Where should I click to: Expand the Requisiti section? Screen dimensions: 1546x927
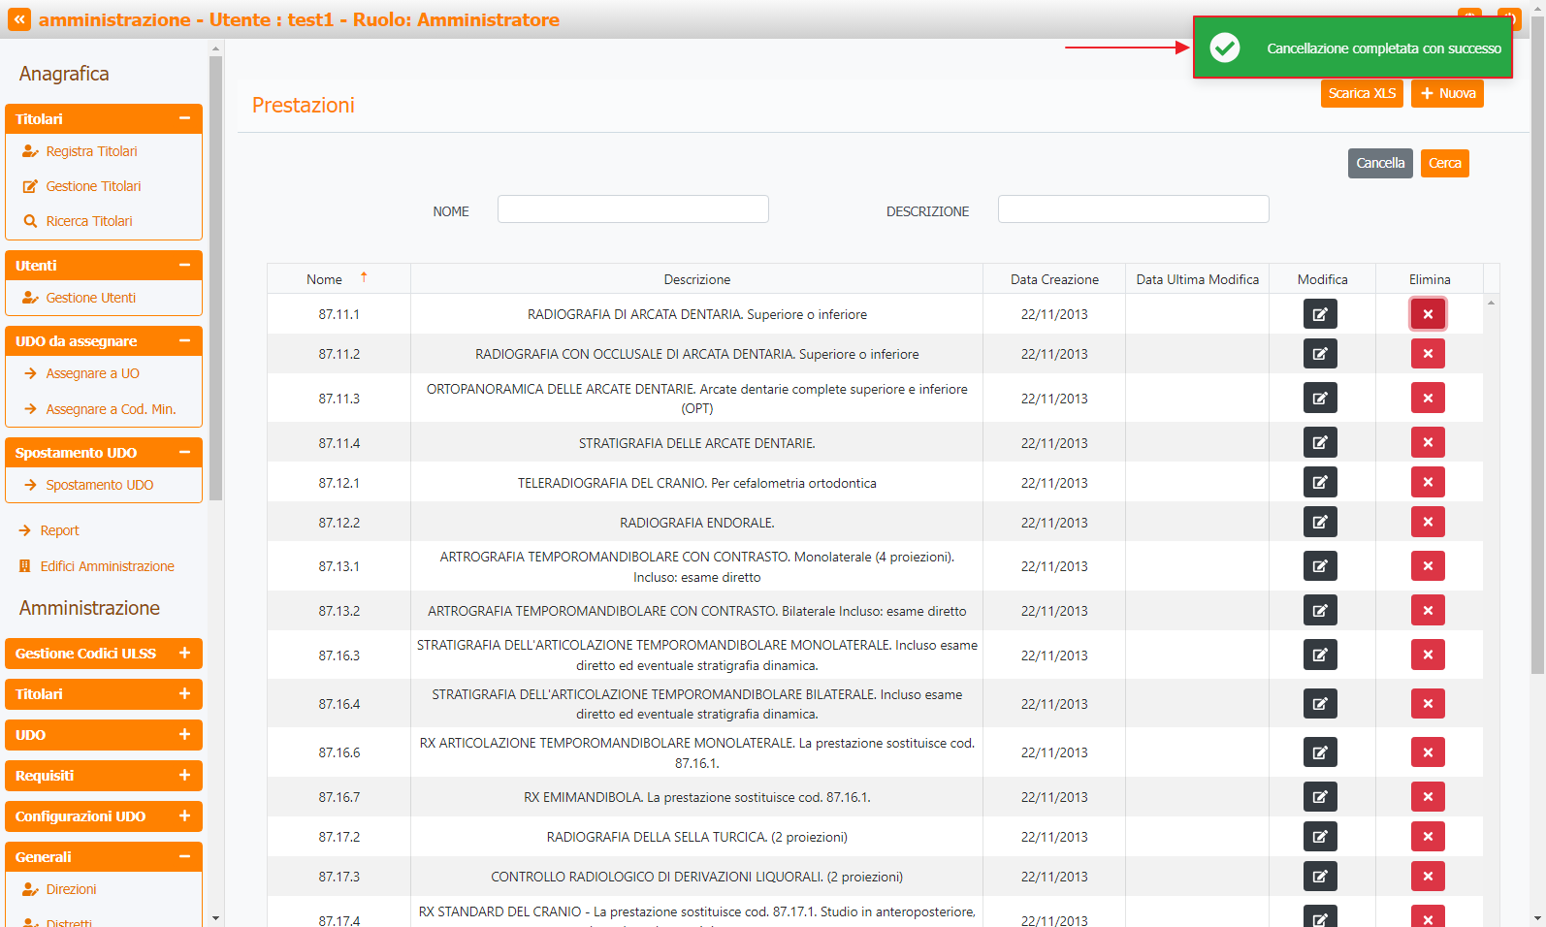pos(184,776)
